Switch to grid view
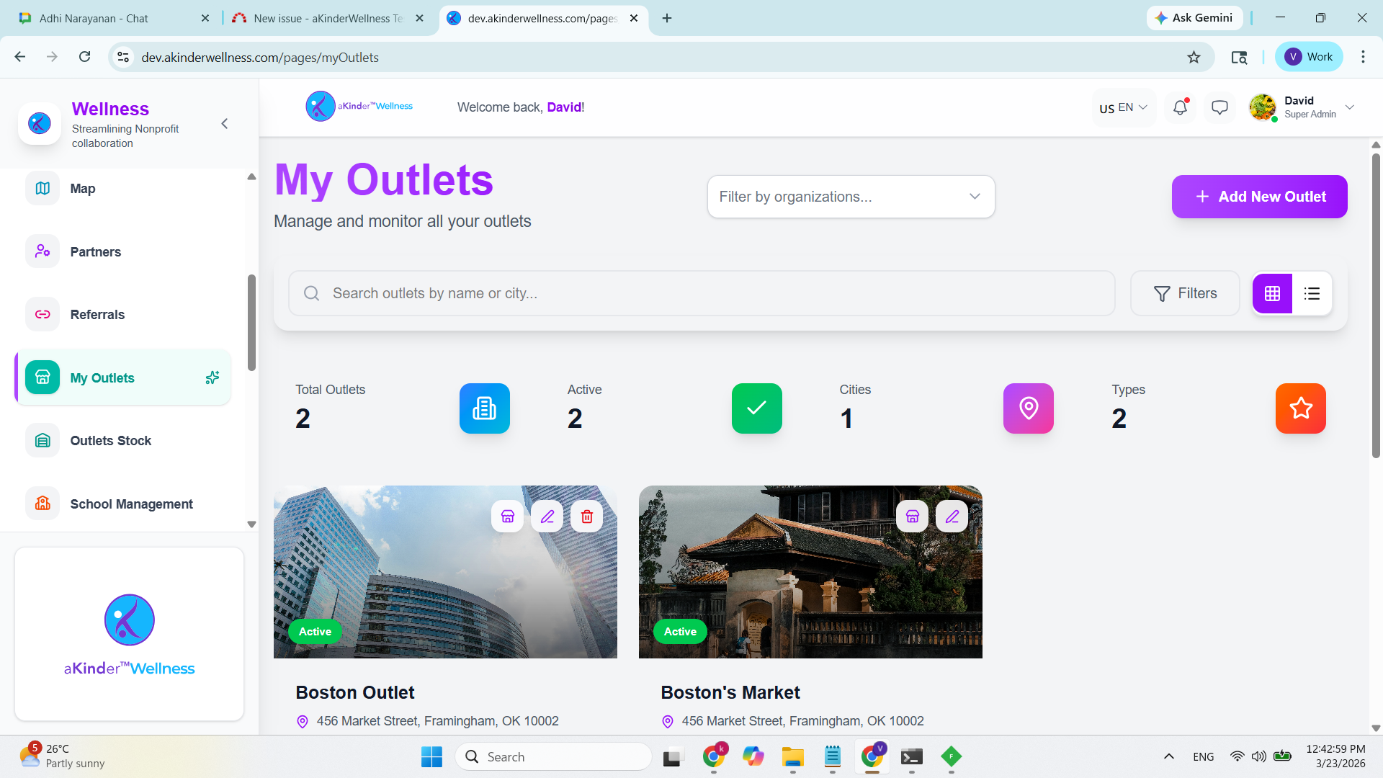Viewport: 1383px width, 778px height. (x=1272, y=293)
